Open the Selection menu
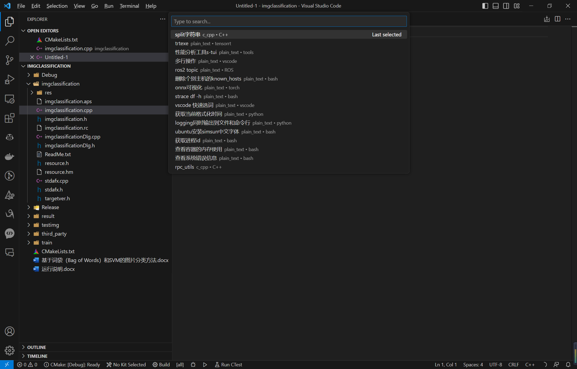The width and height of the screenshot is (577, 369). (57, 6)
